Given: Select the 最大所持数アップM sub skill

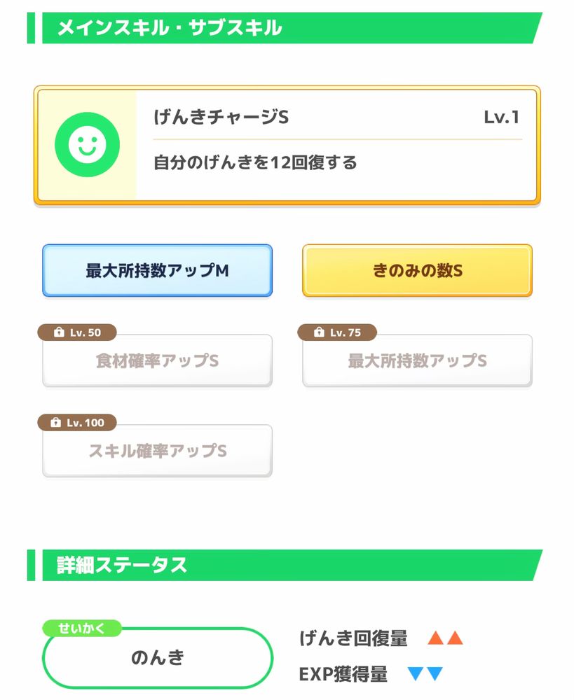Looking at the screenshot, I should pos(158,270).
